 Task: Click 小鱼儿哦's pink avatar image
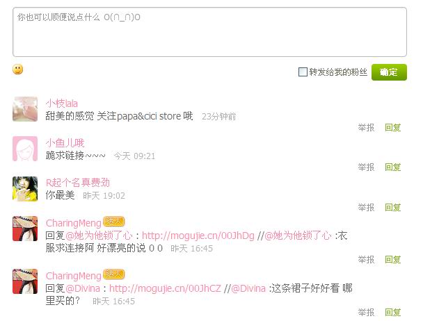(25, 149)
